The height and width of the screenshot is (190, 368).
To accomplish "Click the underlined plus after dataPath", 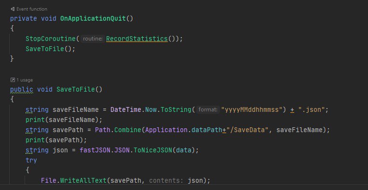I will 224,130.
